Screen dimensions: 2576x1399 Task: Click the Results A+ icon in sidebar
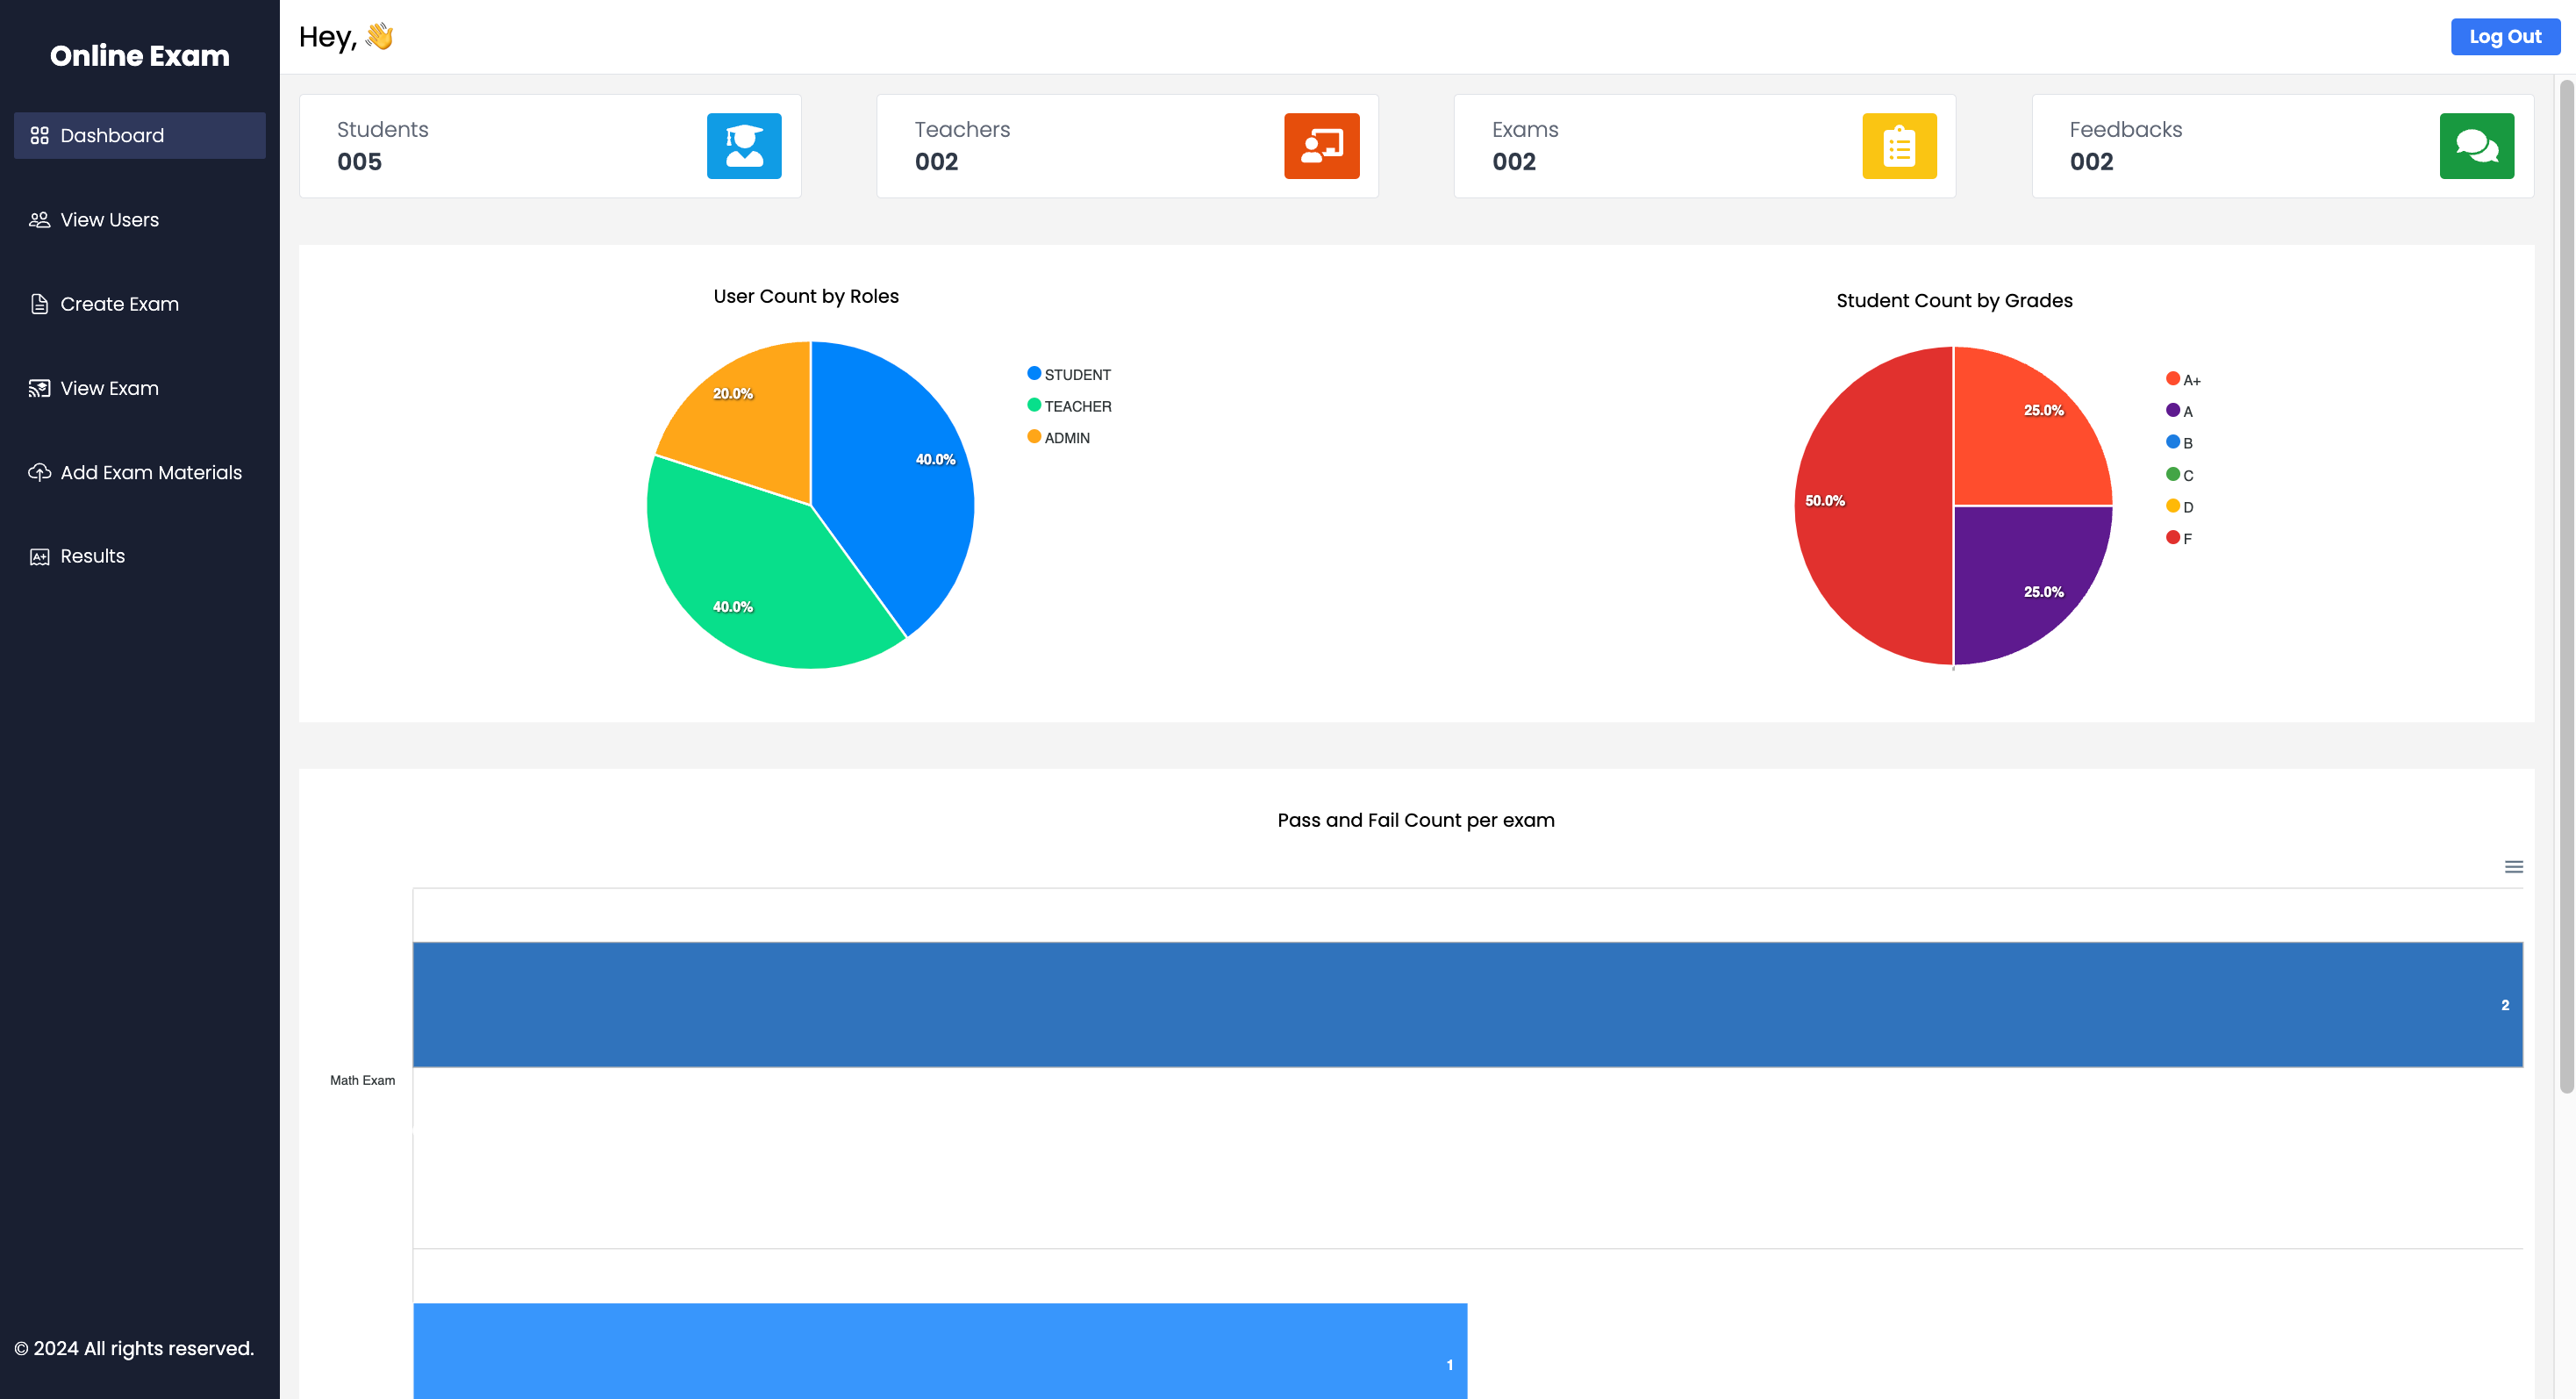tap(39, 557)
